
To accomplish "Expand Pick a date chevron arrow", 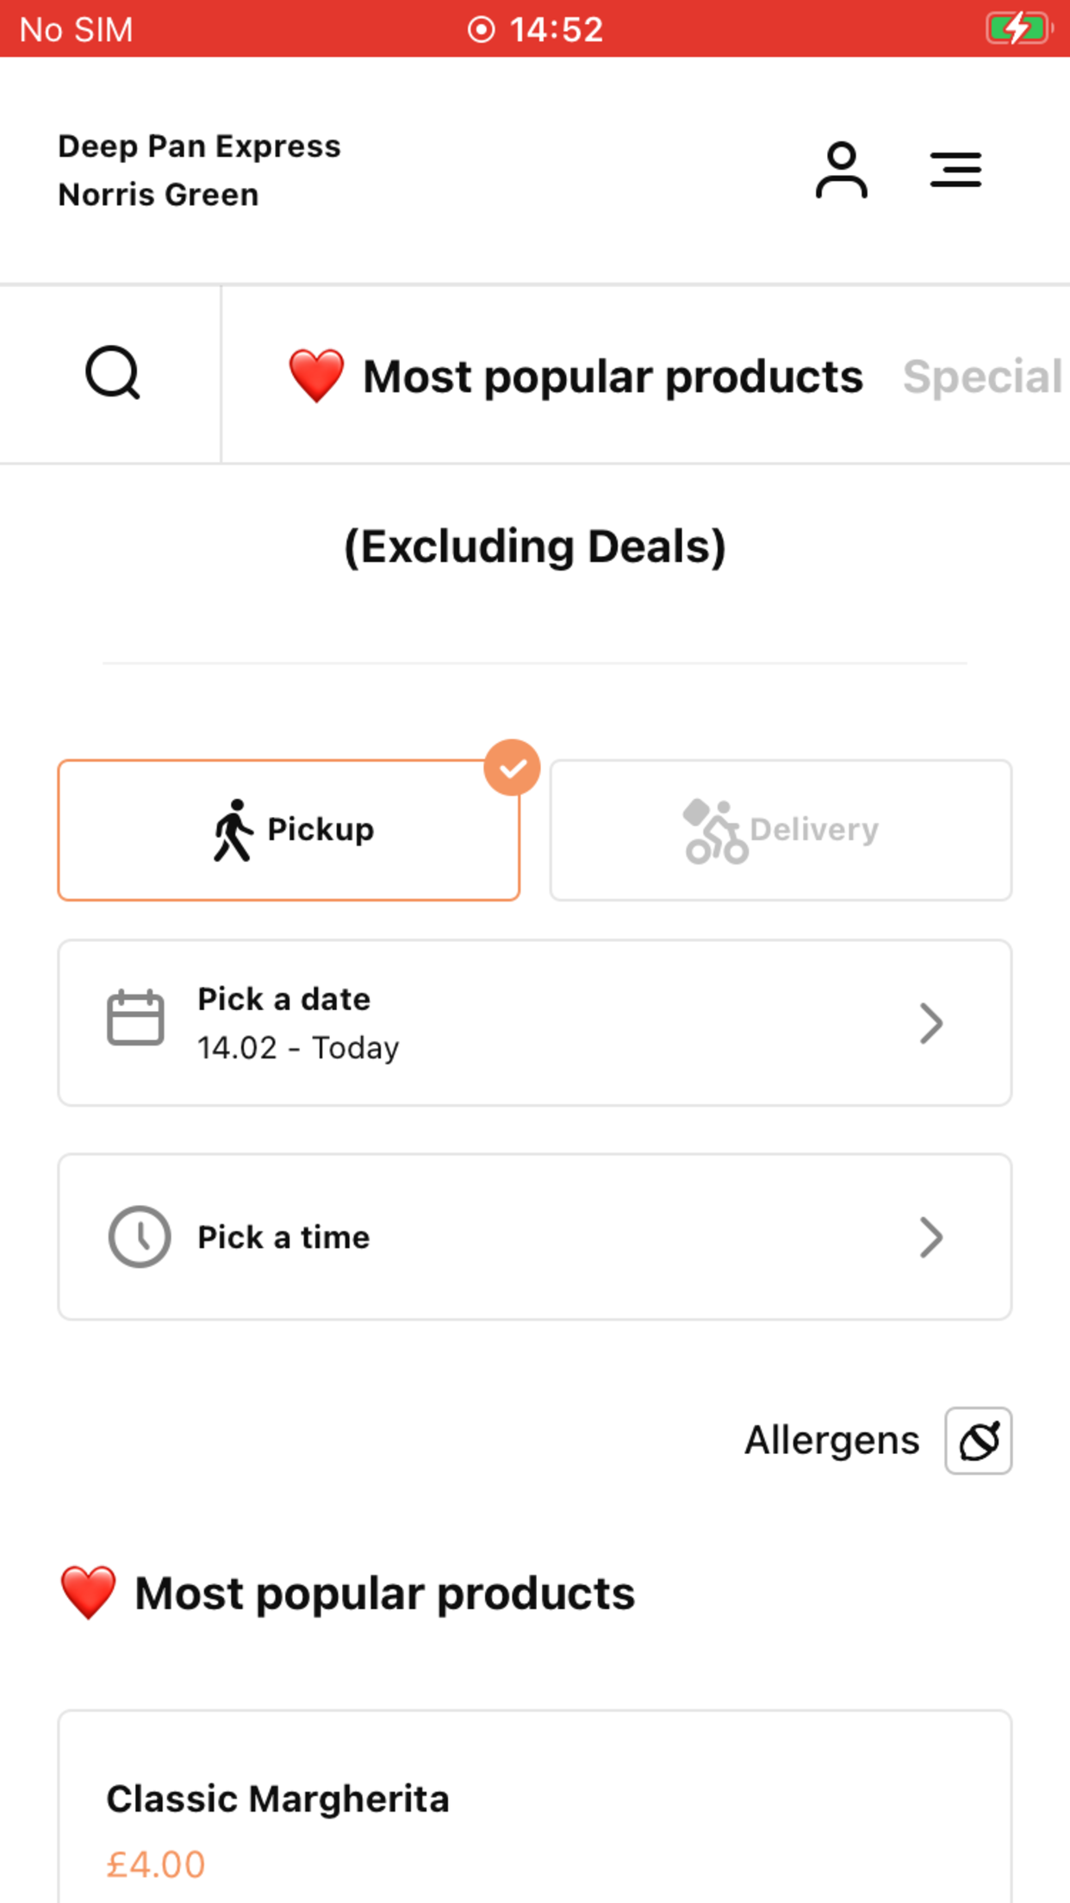I will 930,1023.
